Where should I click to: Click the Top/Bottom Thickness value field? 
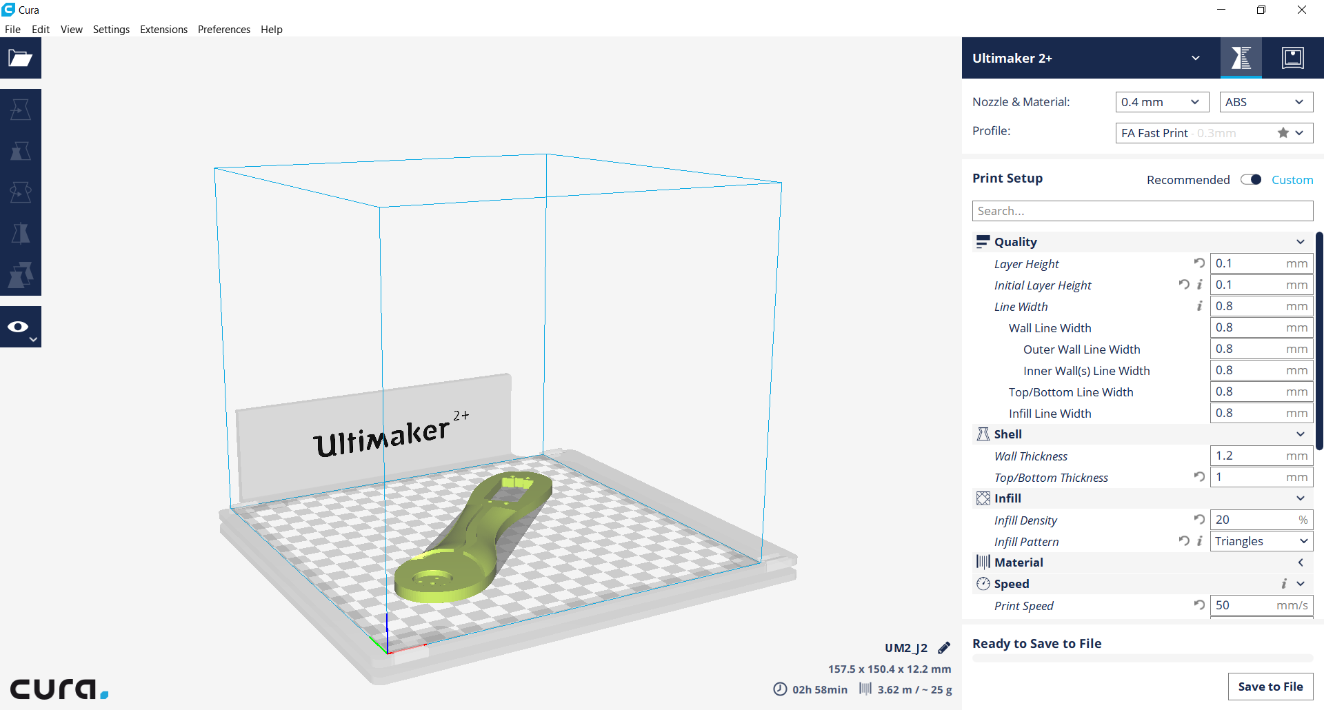coord(1261,477)
